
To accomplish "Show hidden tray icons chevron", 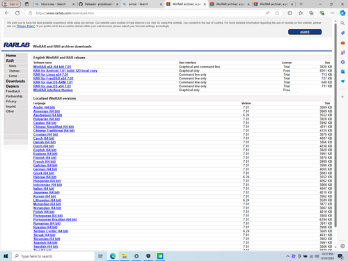I will 287,256.
